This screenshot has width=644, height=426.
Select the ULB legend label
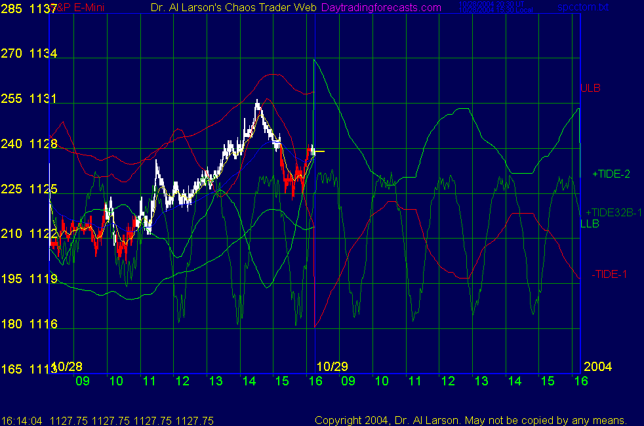(590, 88)
